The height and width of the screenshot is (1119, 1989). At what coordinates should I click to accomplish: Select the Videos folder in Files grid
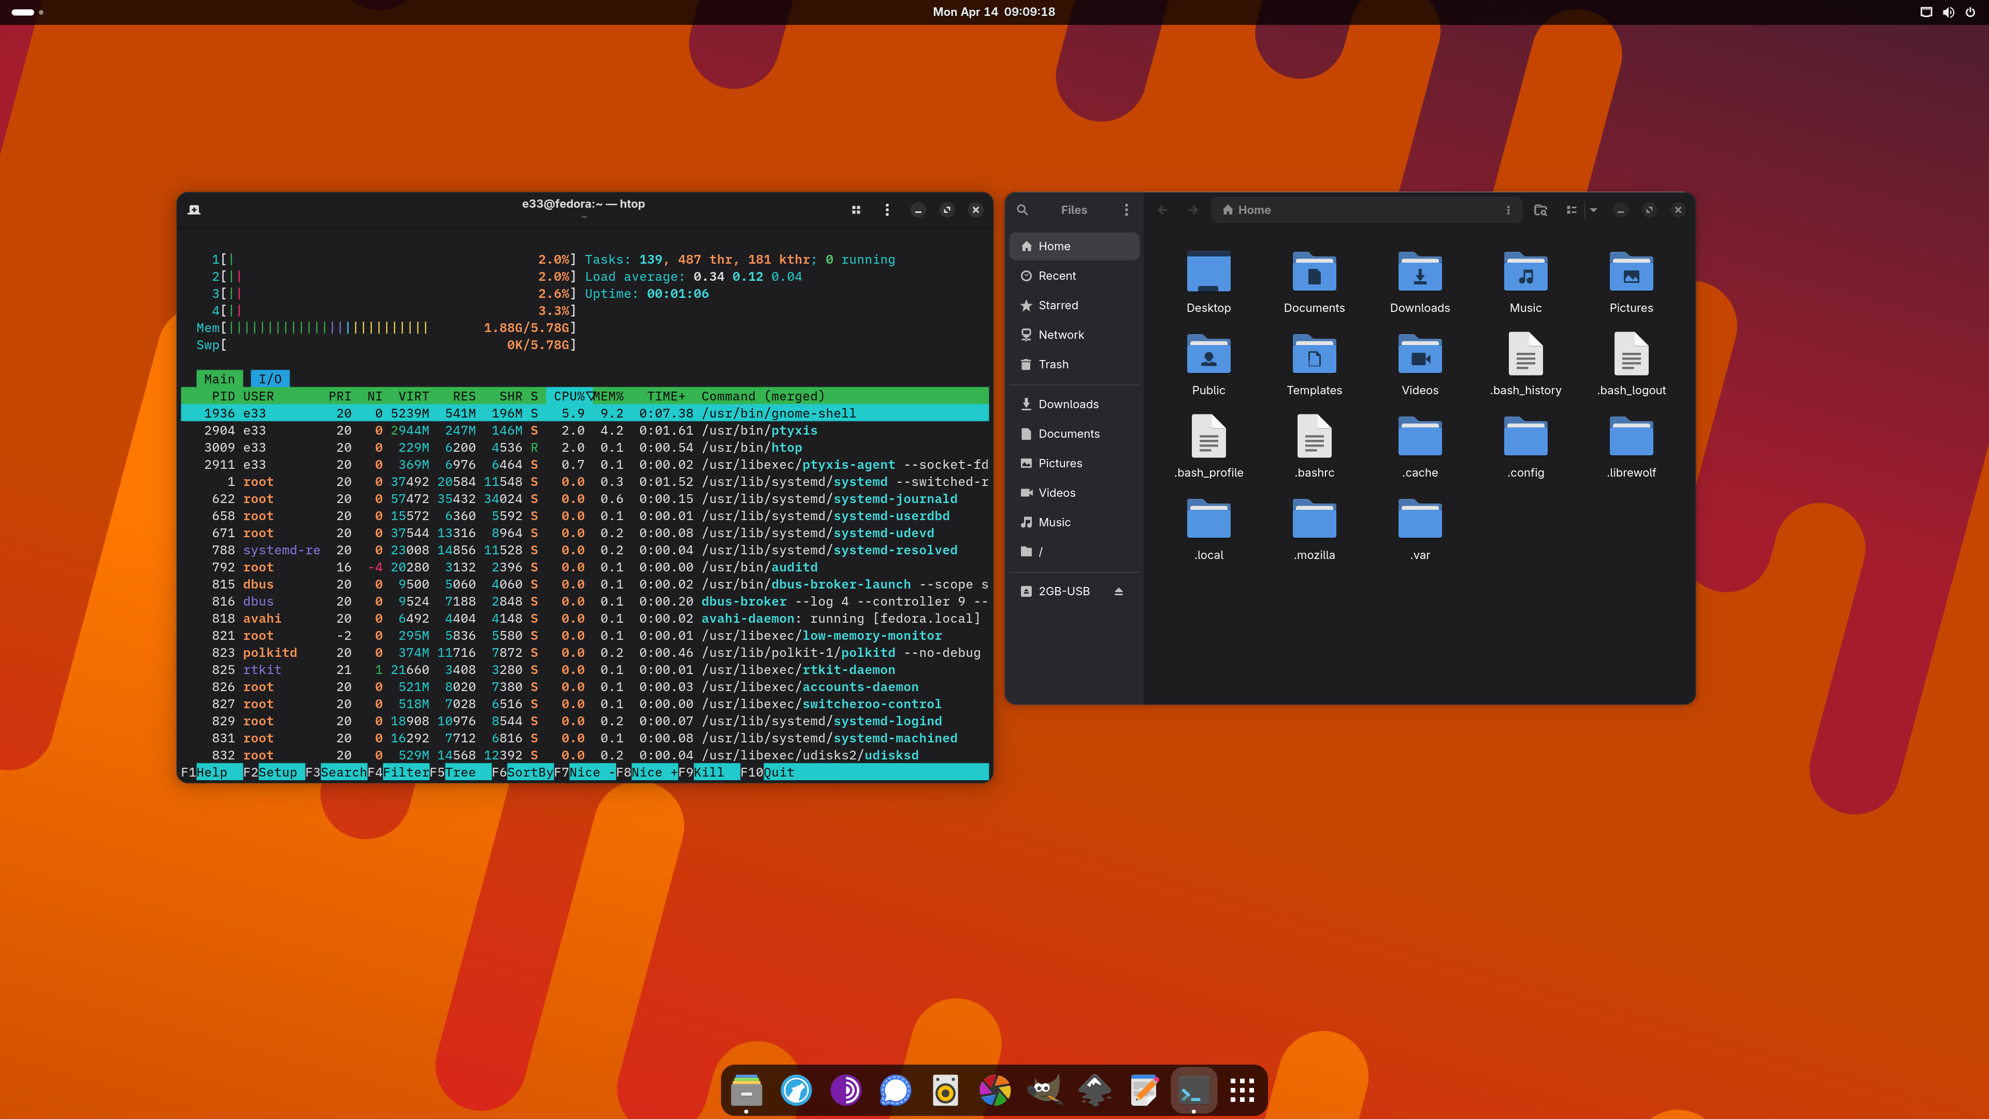pyautogui.click(x=1420, y=354)
